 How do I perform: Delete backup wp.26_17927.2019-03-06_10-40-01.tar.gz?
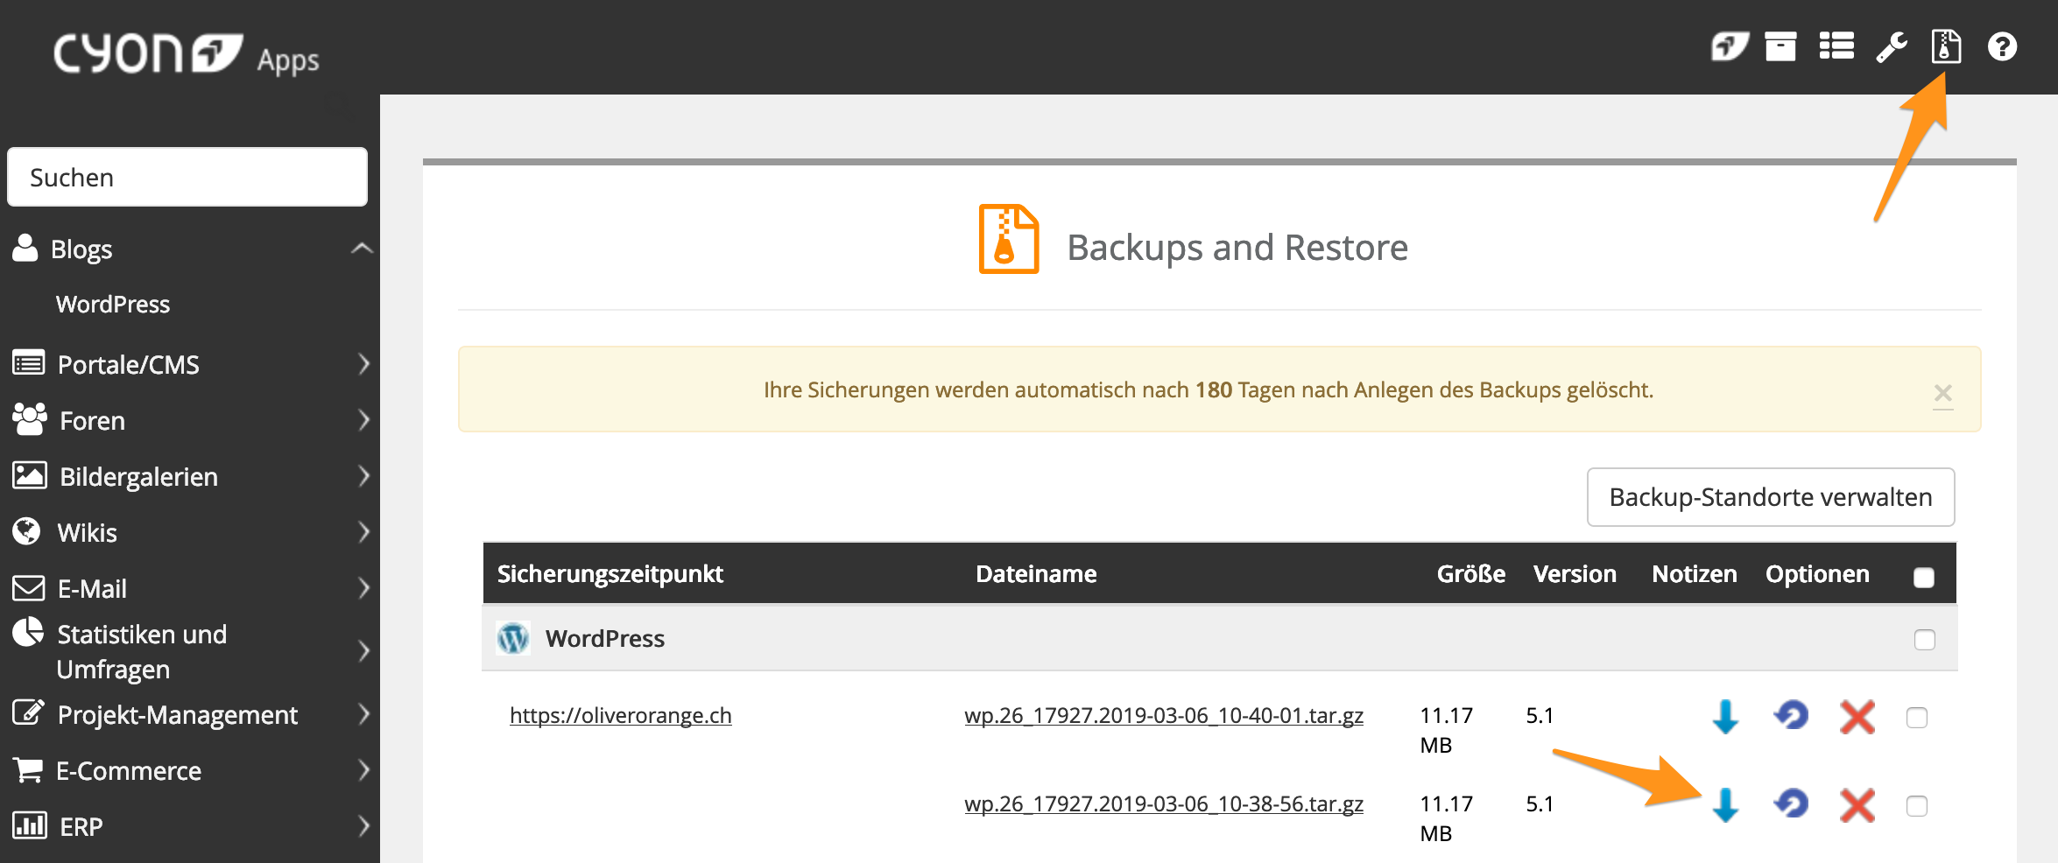1857,717
